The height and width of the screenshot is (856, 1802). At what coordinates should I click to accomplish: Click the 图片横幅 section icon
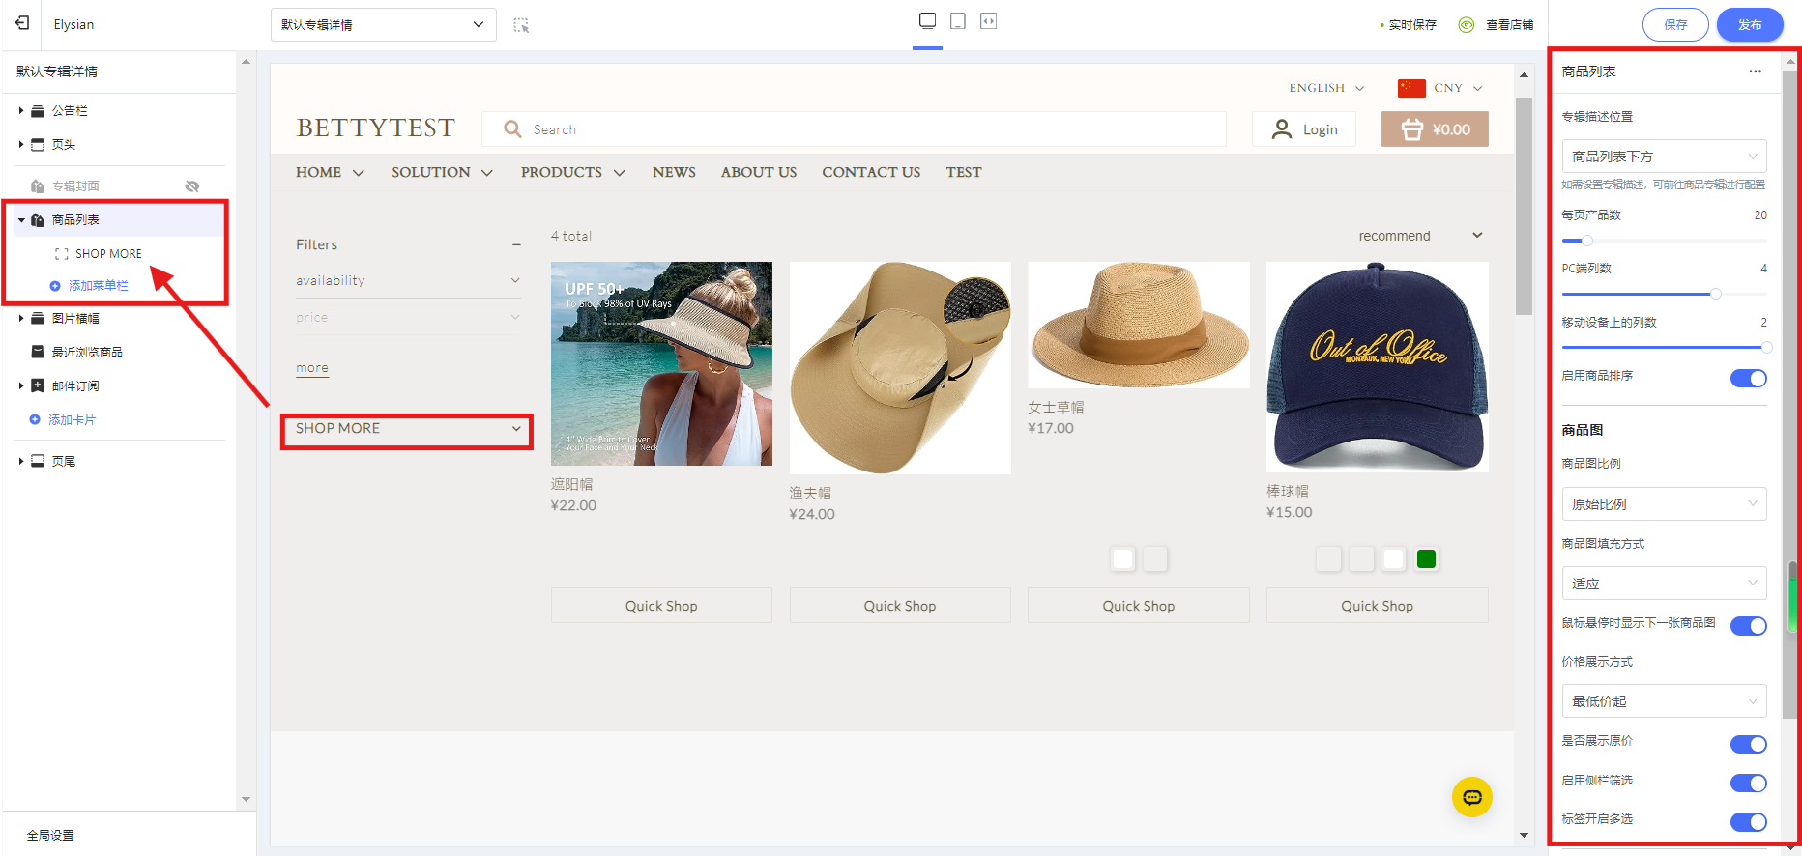(x=38, y=318)
